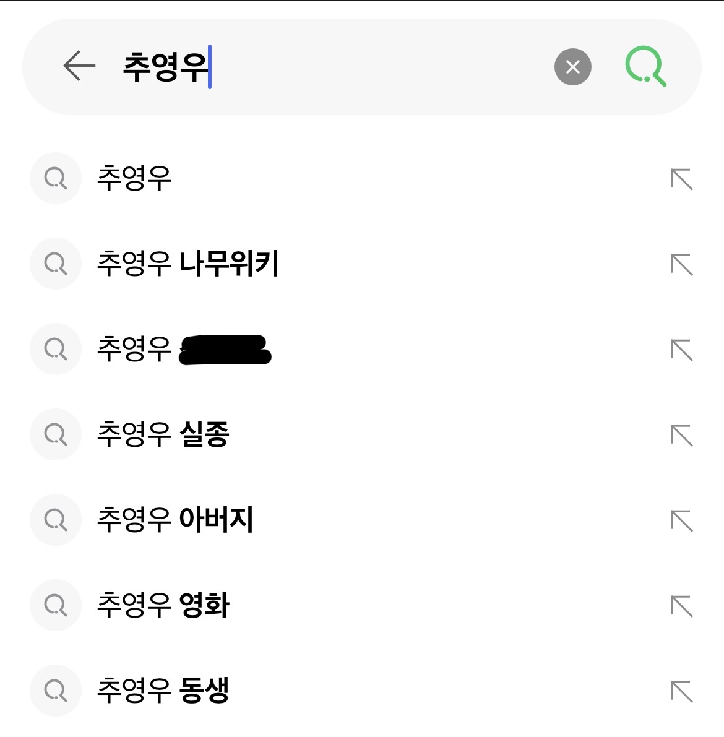Click magnifier icon beside 추영우 나무위키

(x=56, y=264)
